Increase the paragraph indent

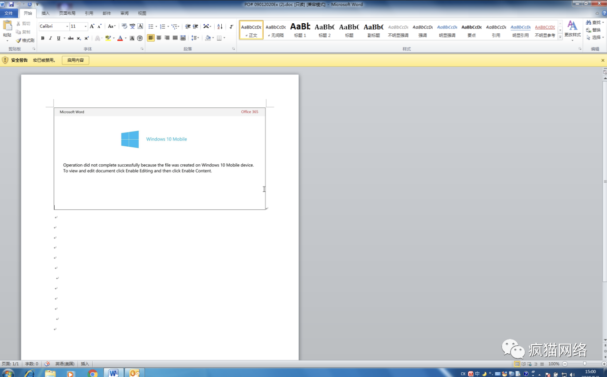[196, 27]
